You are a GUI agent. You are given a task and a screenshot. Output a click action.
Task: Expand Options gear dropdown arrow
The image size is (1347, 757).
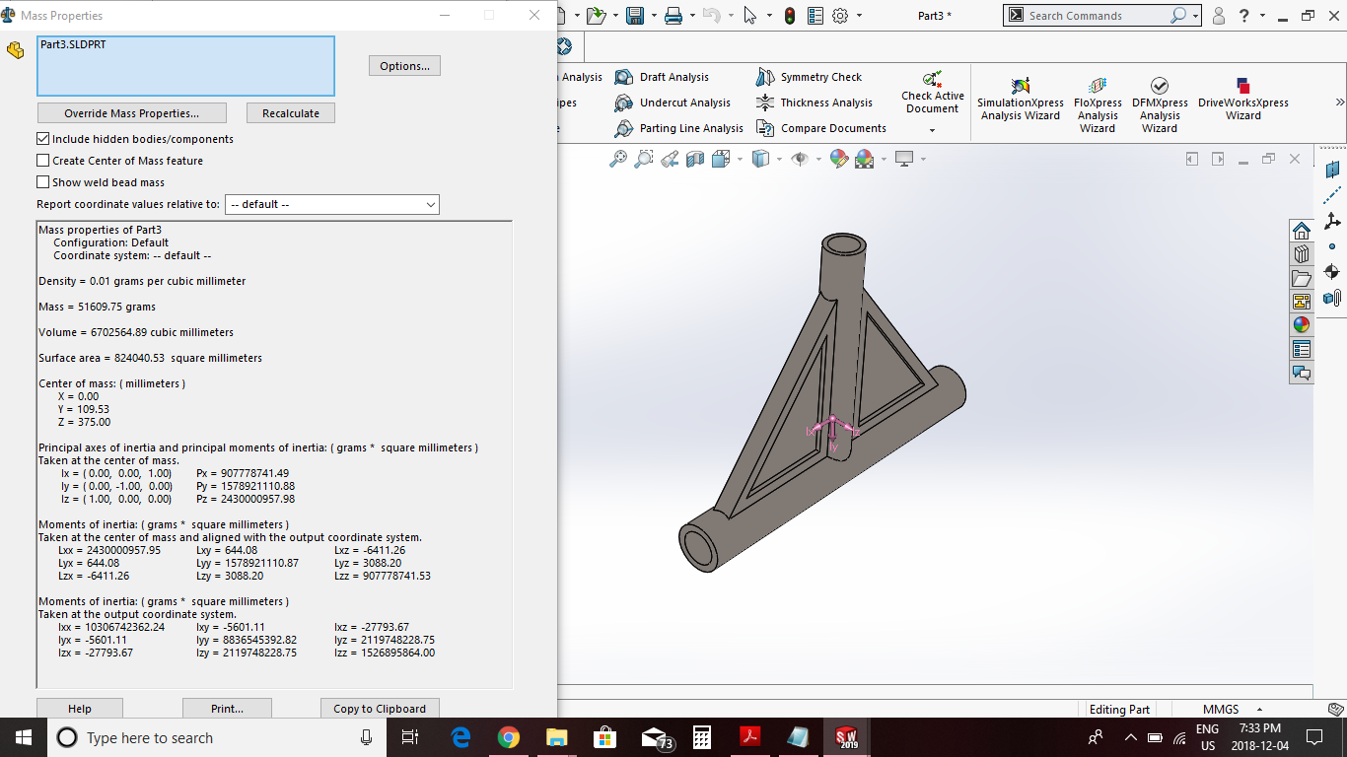point(859,16)
